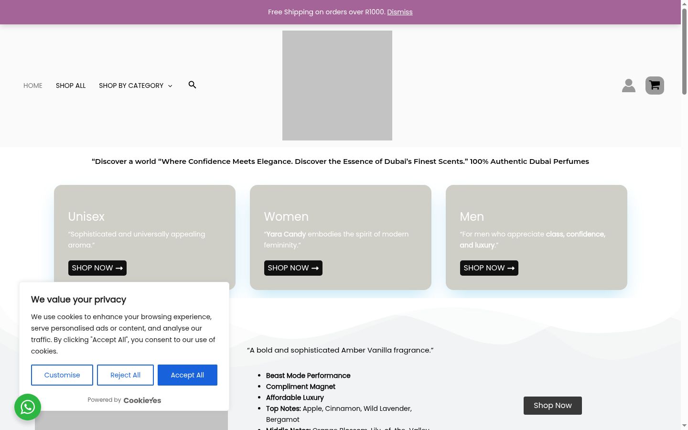Click Customise in cookie notice
The image size is (688, 430).
click(62, 375)
